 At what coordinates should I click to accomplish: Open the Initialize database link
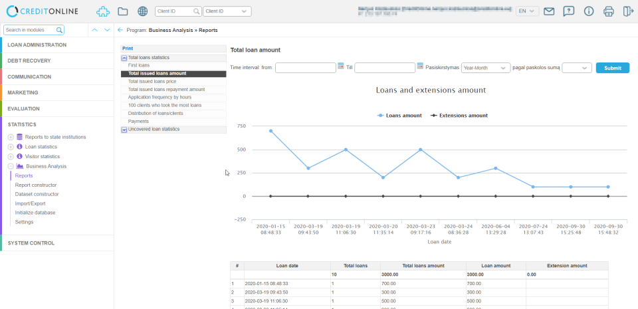tap(35, 213)
